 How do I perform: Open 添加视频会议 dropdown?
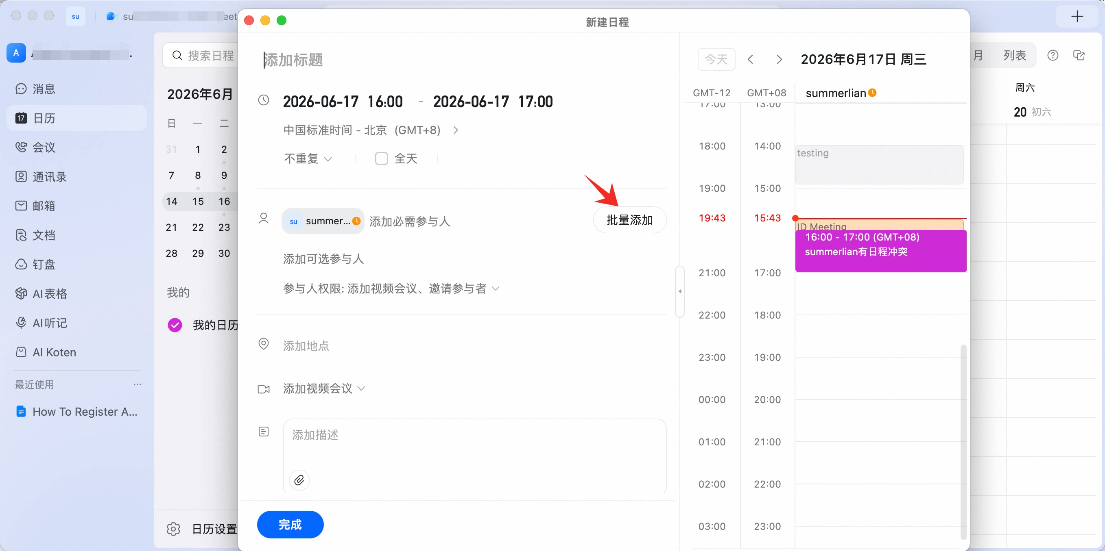click(324, 388)
